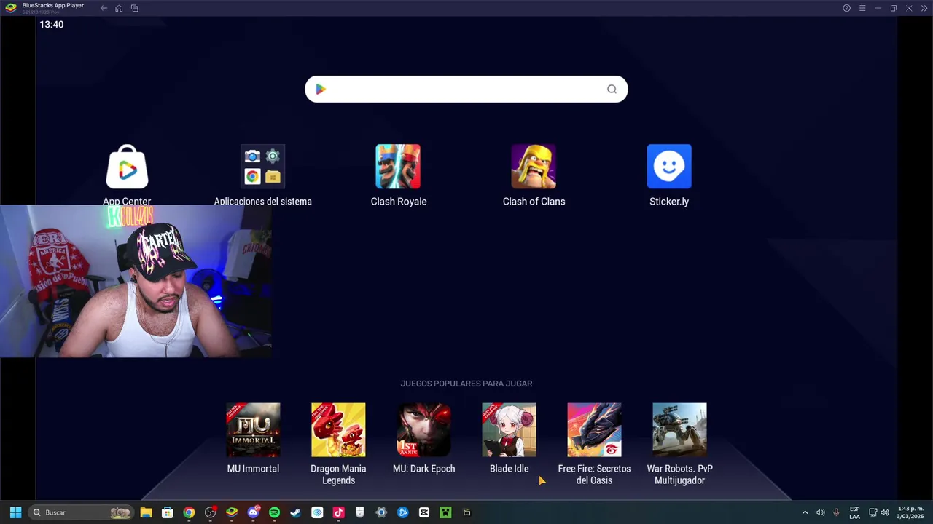Open TikTok app from the taskbar
This screenshot has height=524, width=933.
[x=338, y=512]
